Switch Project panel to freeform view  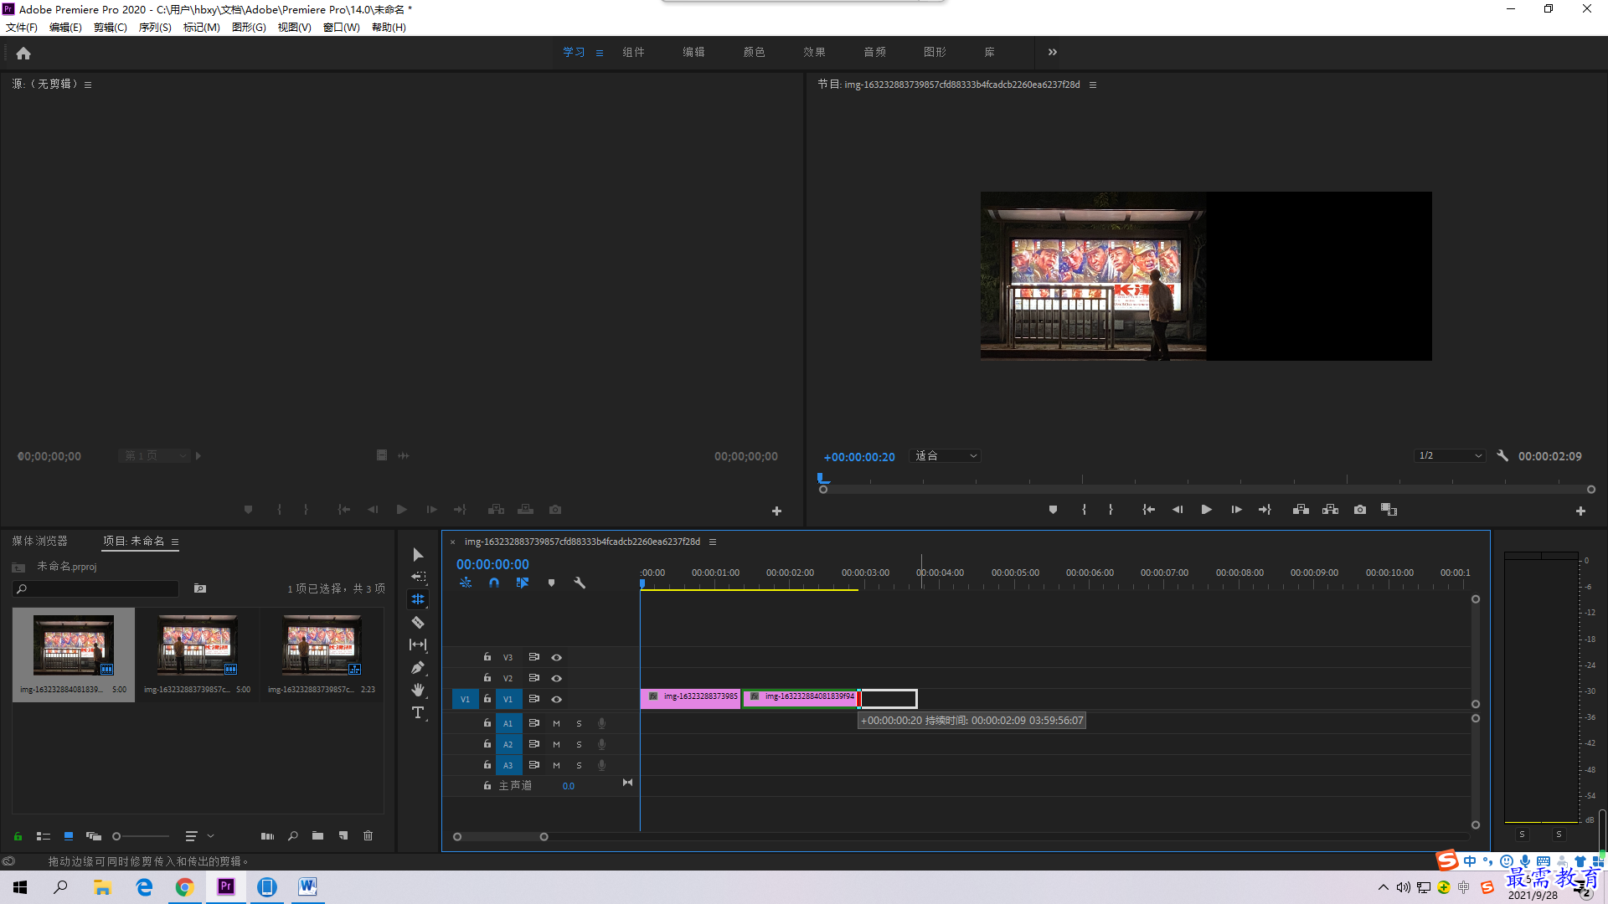[94, 835]
